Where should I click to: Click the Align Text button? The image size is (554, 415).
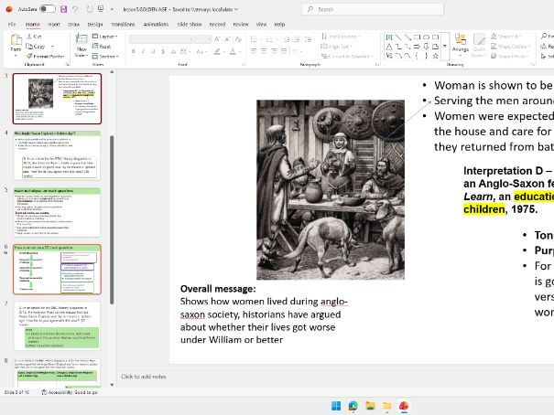(336, 47)
